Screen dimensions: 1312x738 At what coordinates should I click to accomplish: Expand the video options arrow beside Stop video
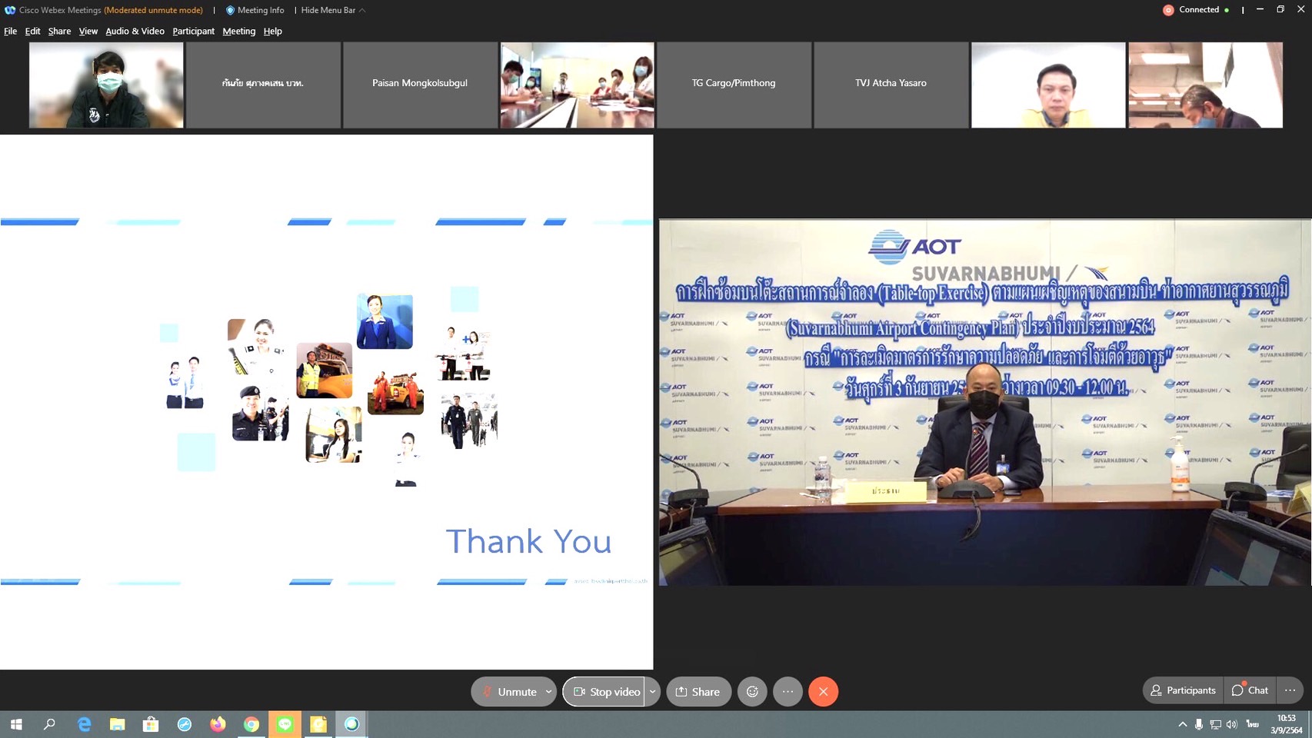click(x=652, y=691)
